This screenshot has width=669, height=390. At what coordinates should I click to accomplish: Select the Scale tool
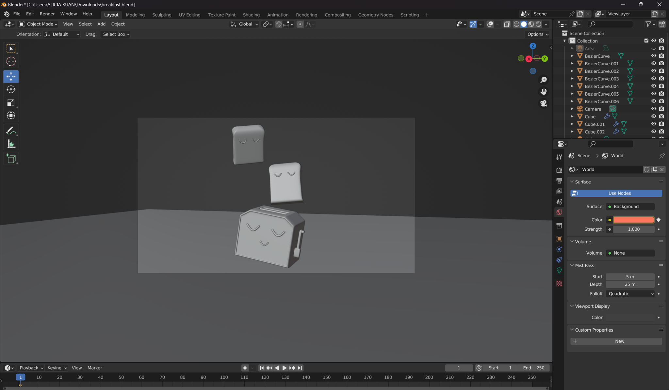[11, 102]
